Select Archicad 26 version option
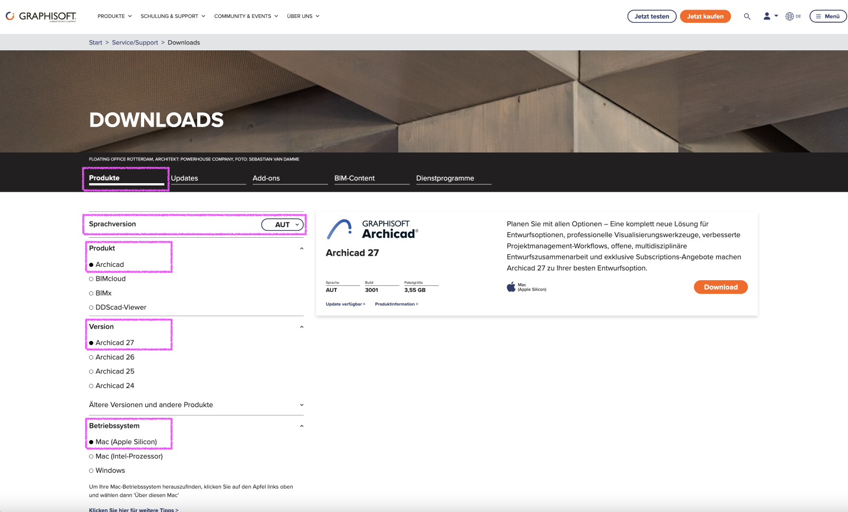The height and width of the screenshot is (512, 848). click(111, 357)
